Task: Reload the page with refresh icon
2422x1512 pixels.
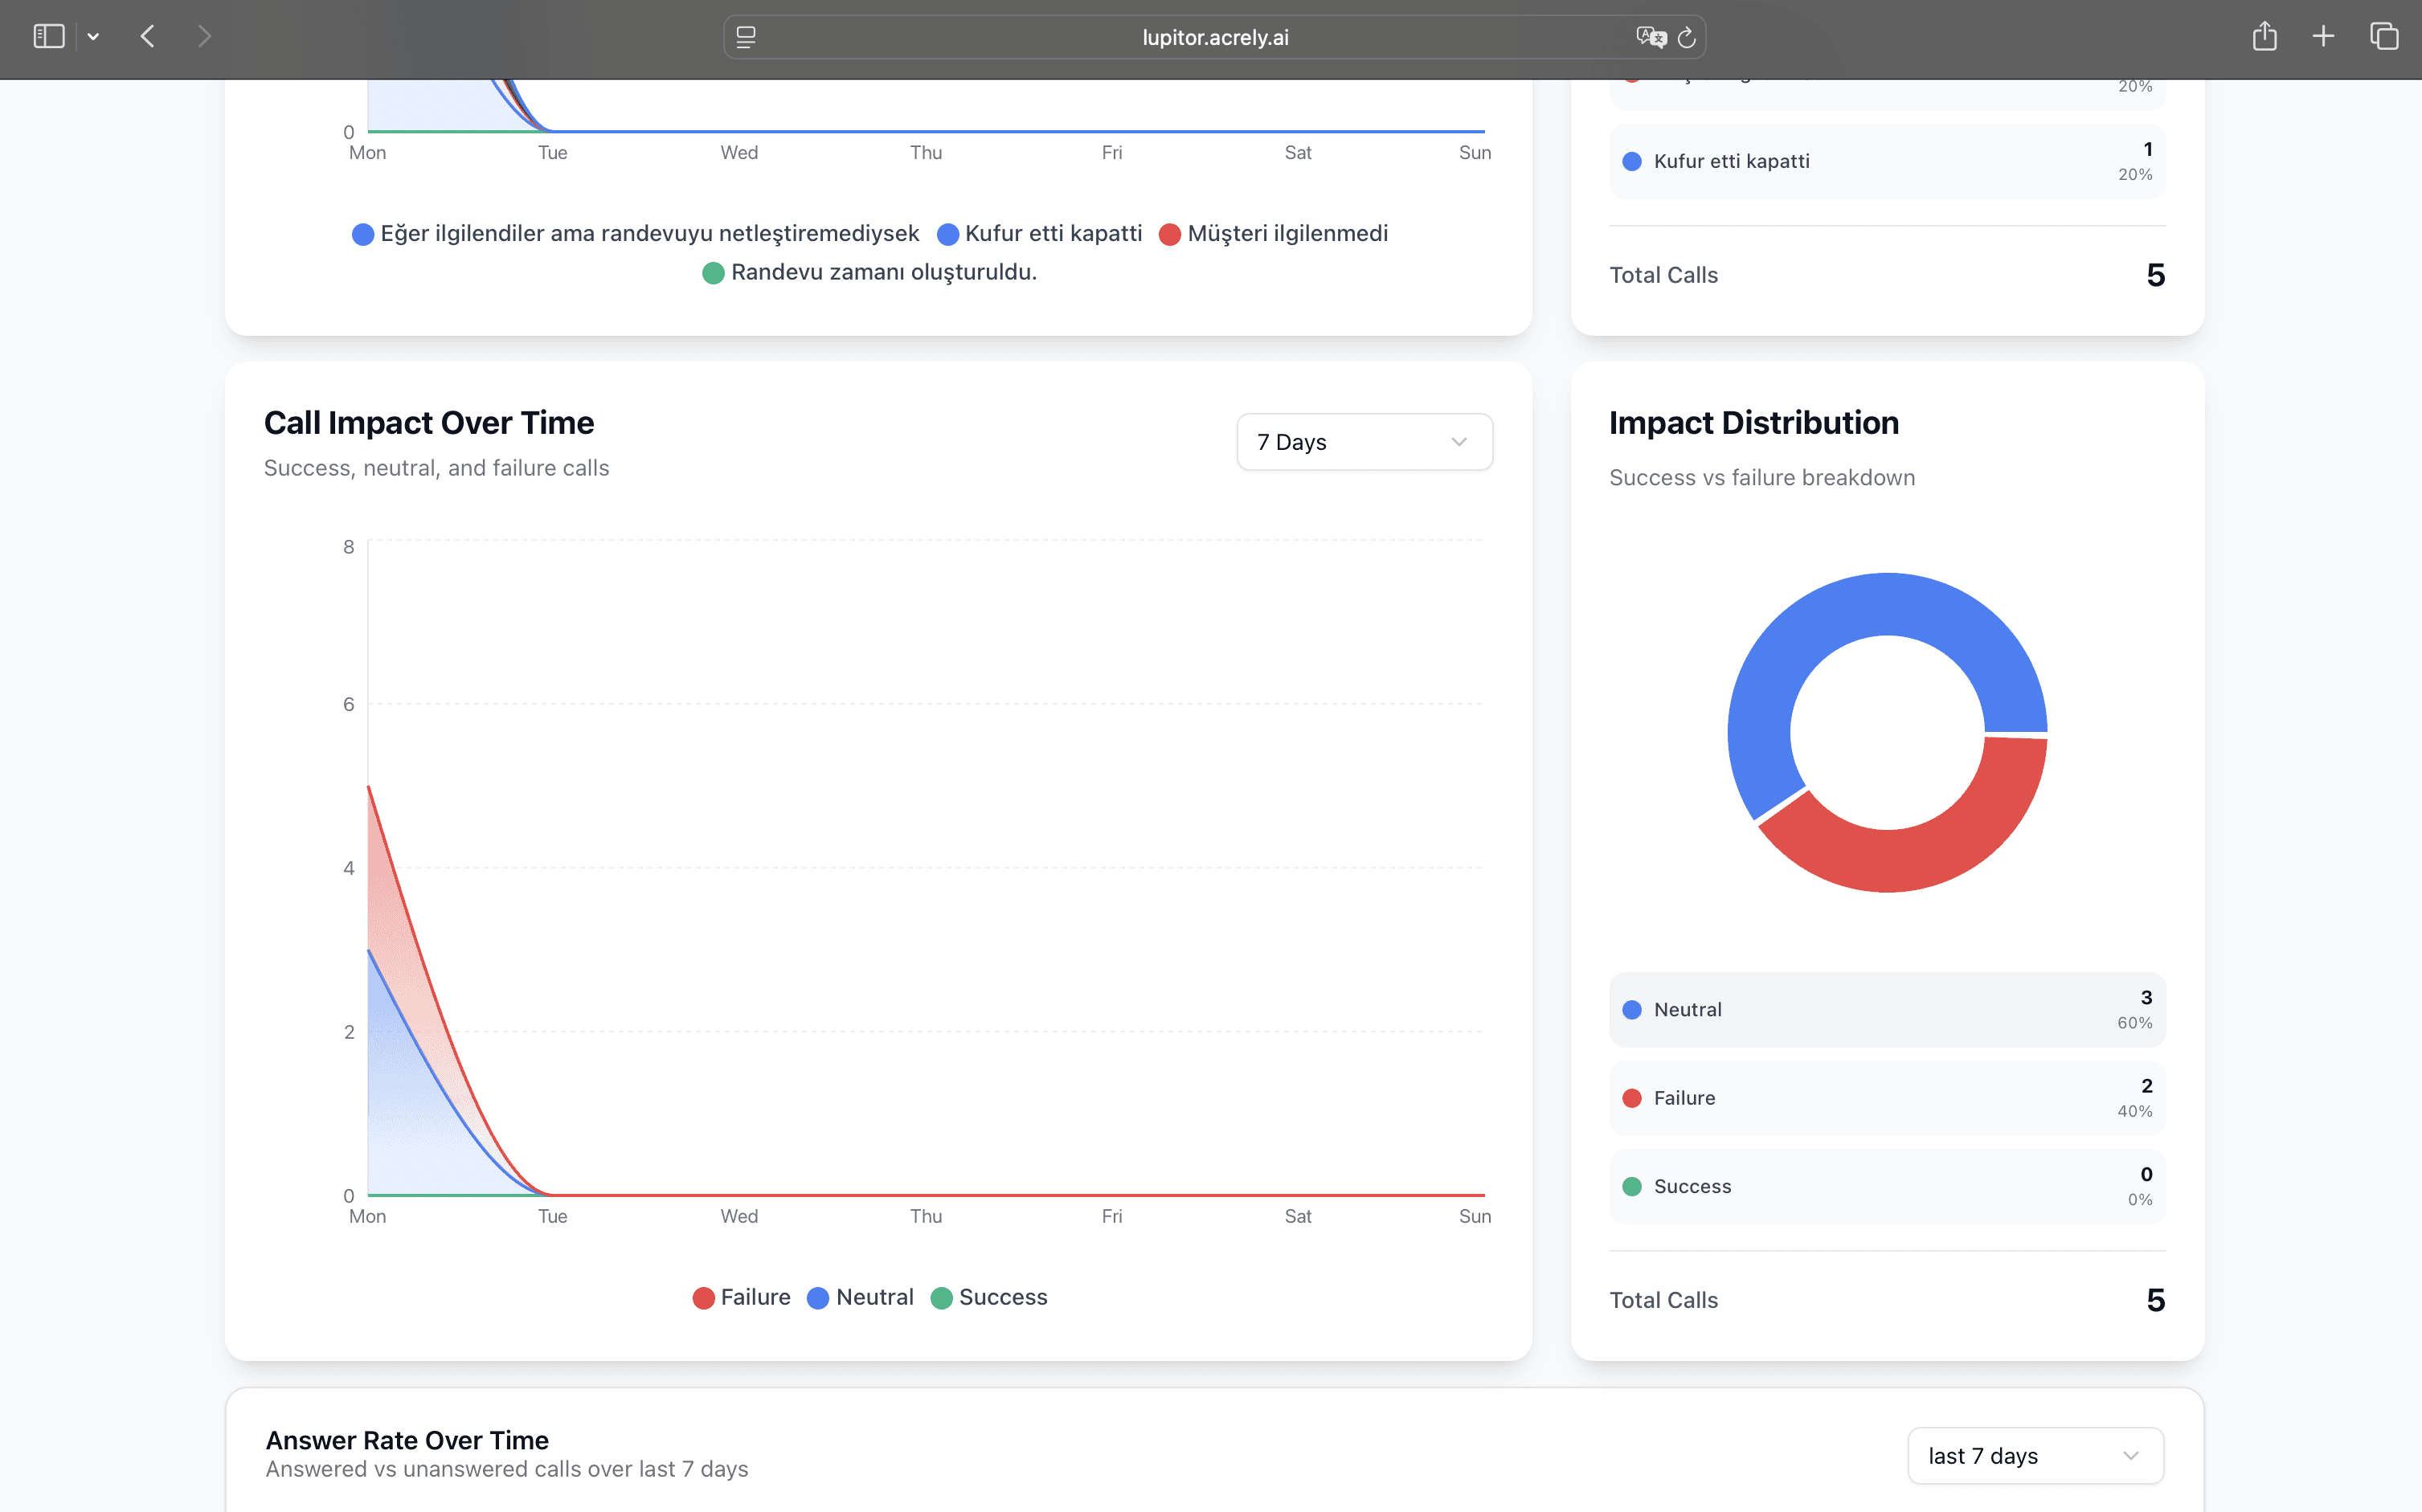Action: (x=1687, y=37)
